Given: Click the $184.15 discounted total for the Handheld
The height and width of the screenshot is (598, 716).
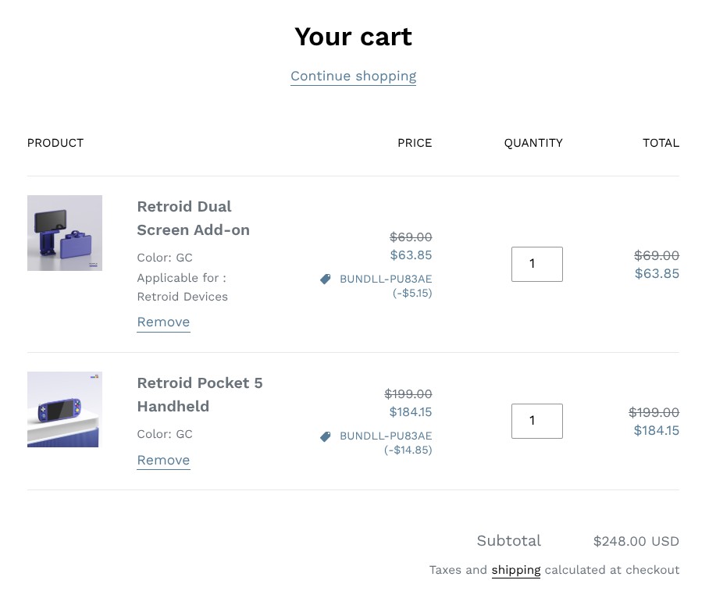Looking at the screenshot, I should coord(656,430).
